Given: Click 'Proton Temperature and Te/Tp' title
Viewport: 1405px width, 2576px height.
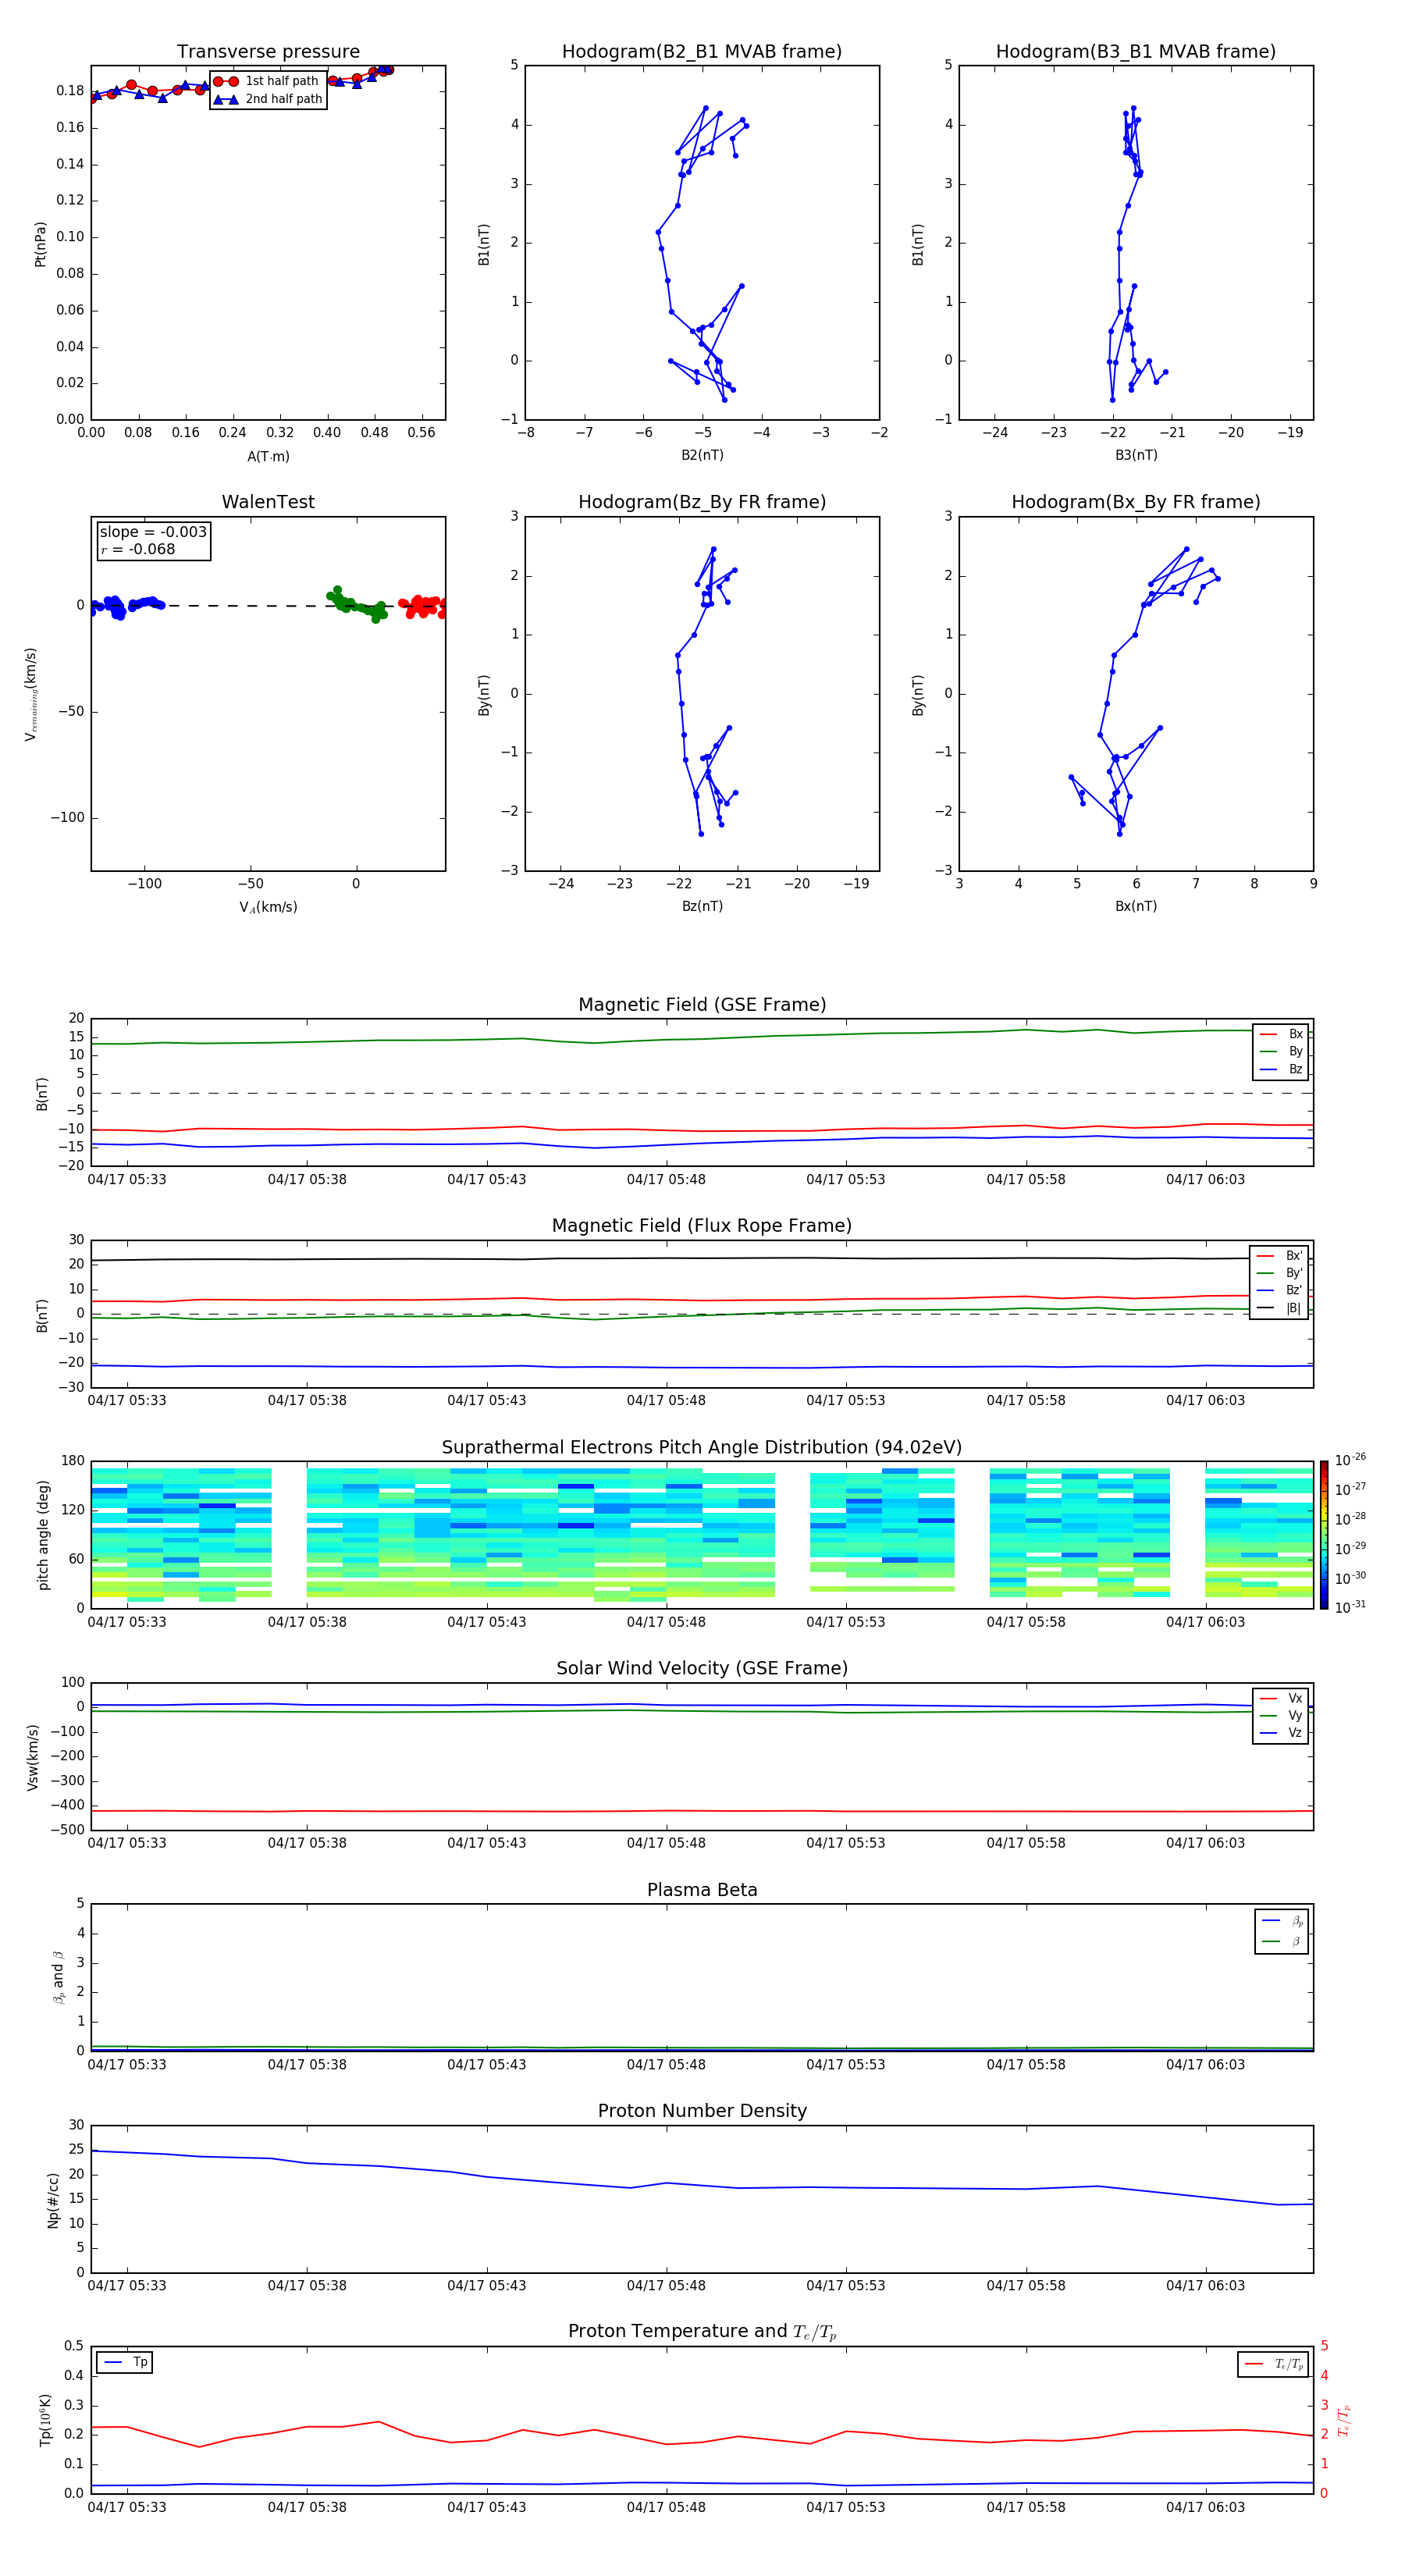Looking at the screenshot, I should point(702,2333).
